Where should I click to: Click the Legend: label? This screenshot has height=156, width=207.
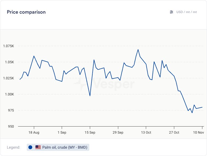(13, 147)
